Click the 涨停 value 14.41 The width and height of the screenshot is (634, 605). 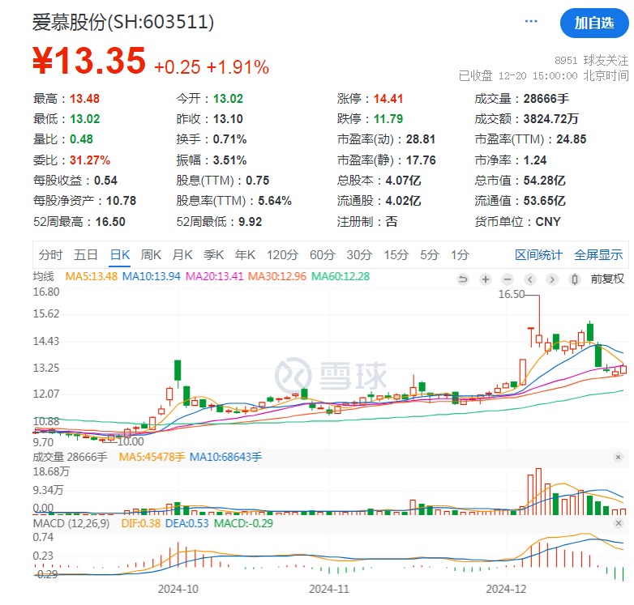click(x=388, y=99)
